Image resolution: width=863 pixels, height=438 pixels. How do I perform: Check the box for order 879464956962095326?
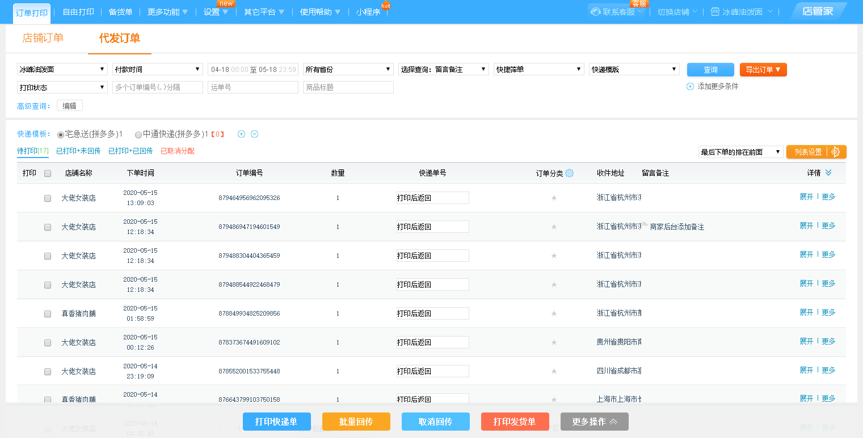tap(48, 198)
